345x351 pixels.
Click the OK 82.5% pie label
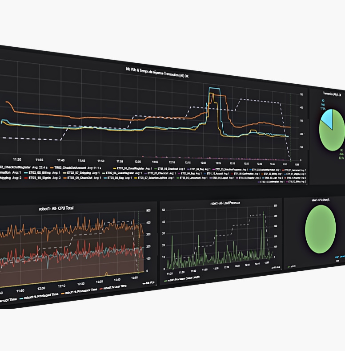coord(341,154)
